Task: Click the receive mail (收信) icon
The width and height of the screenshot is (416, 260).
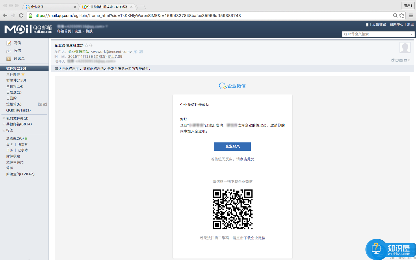Action: pyautogui.click(x=9, y=51)
